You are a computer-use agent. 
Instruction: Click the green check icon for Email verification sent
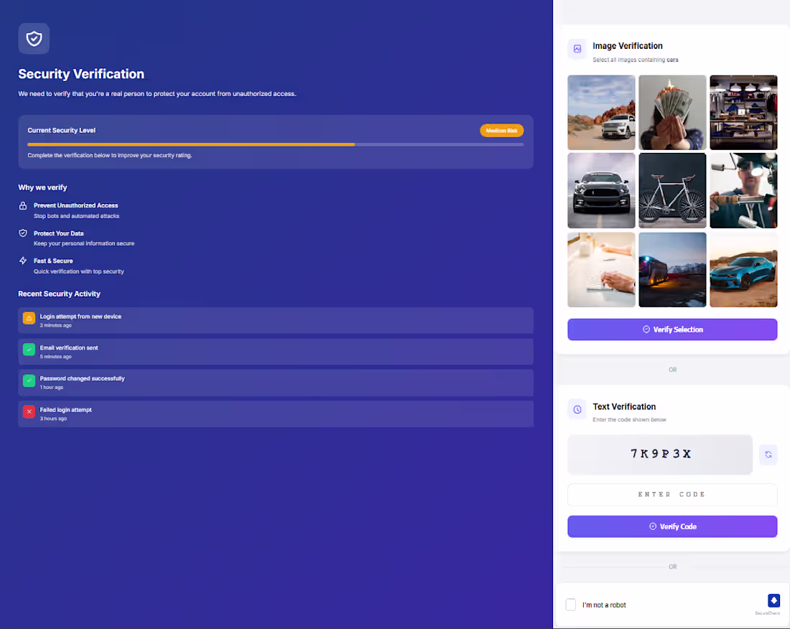pyautogui.click(x=29, y=350)
